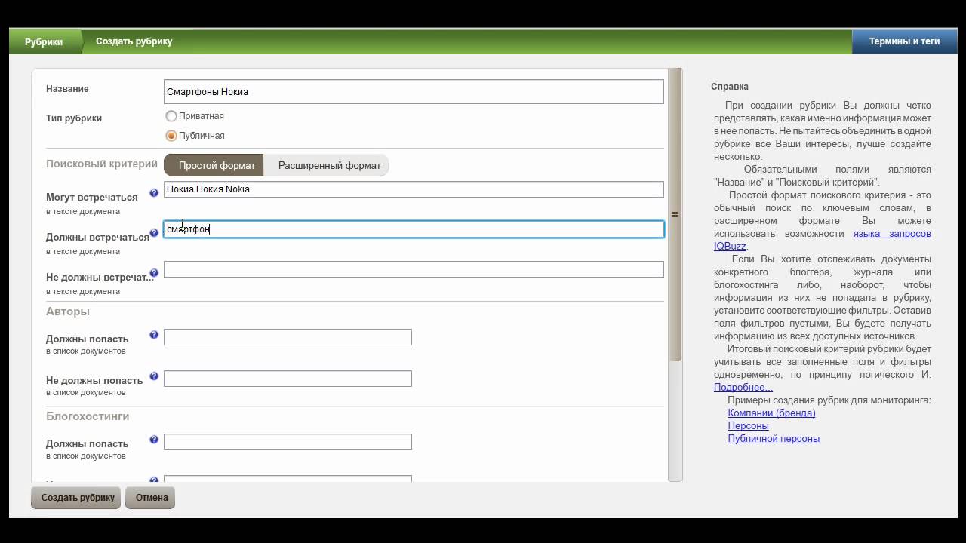Click the "Создать рубрику" button at bottom
This screenshot has width=966, height=543.
coord(76,498)
